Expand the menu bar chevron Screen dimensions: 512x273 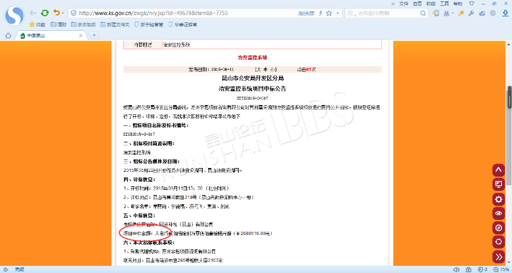(x=393, y=3)
